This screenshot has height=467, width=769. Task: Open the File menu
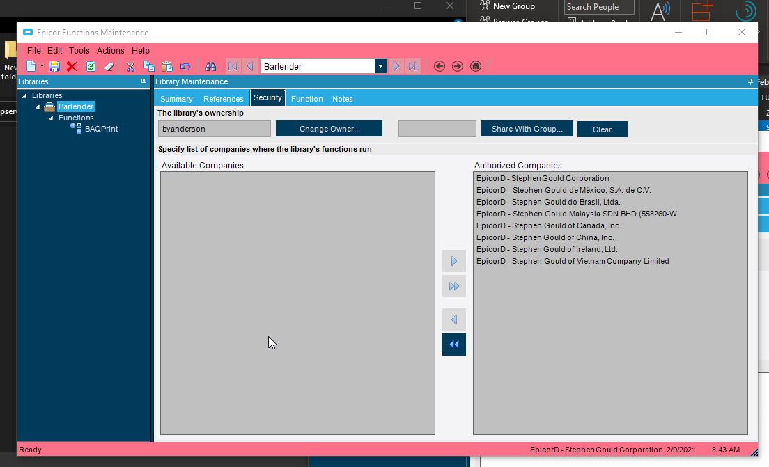click(x=34, y=51)
